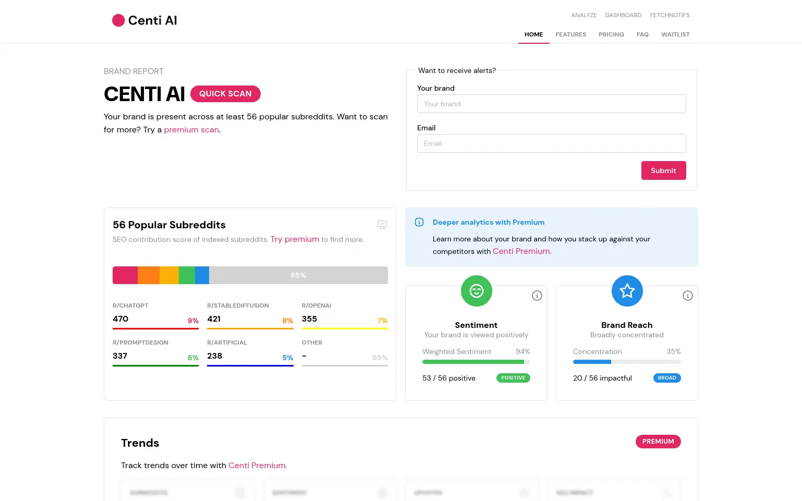The image size is (802, 501).
Task: Open the Sentiment info icon
Action: click(x=537, y=296)
